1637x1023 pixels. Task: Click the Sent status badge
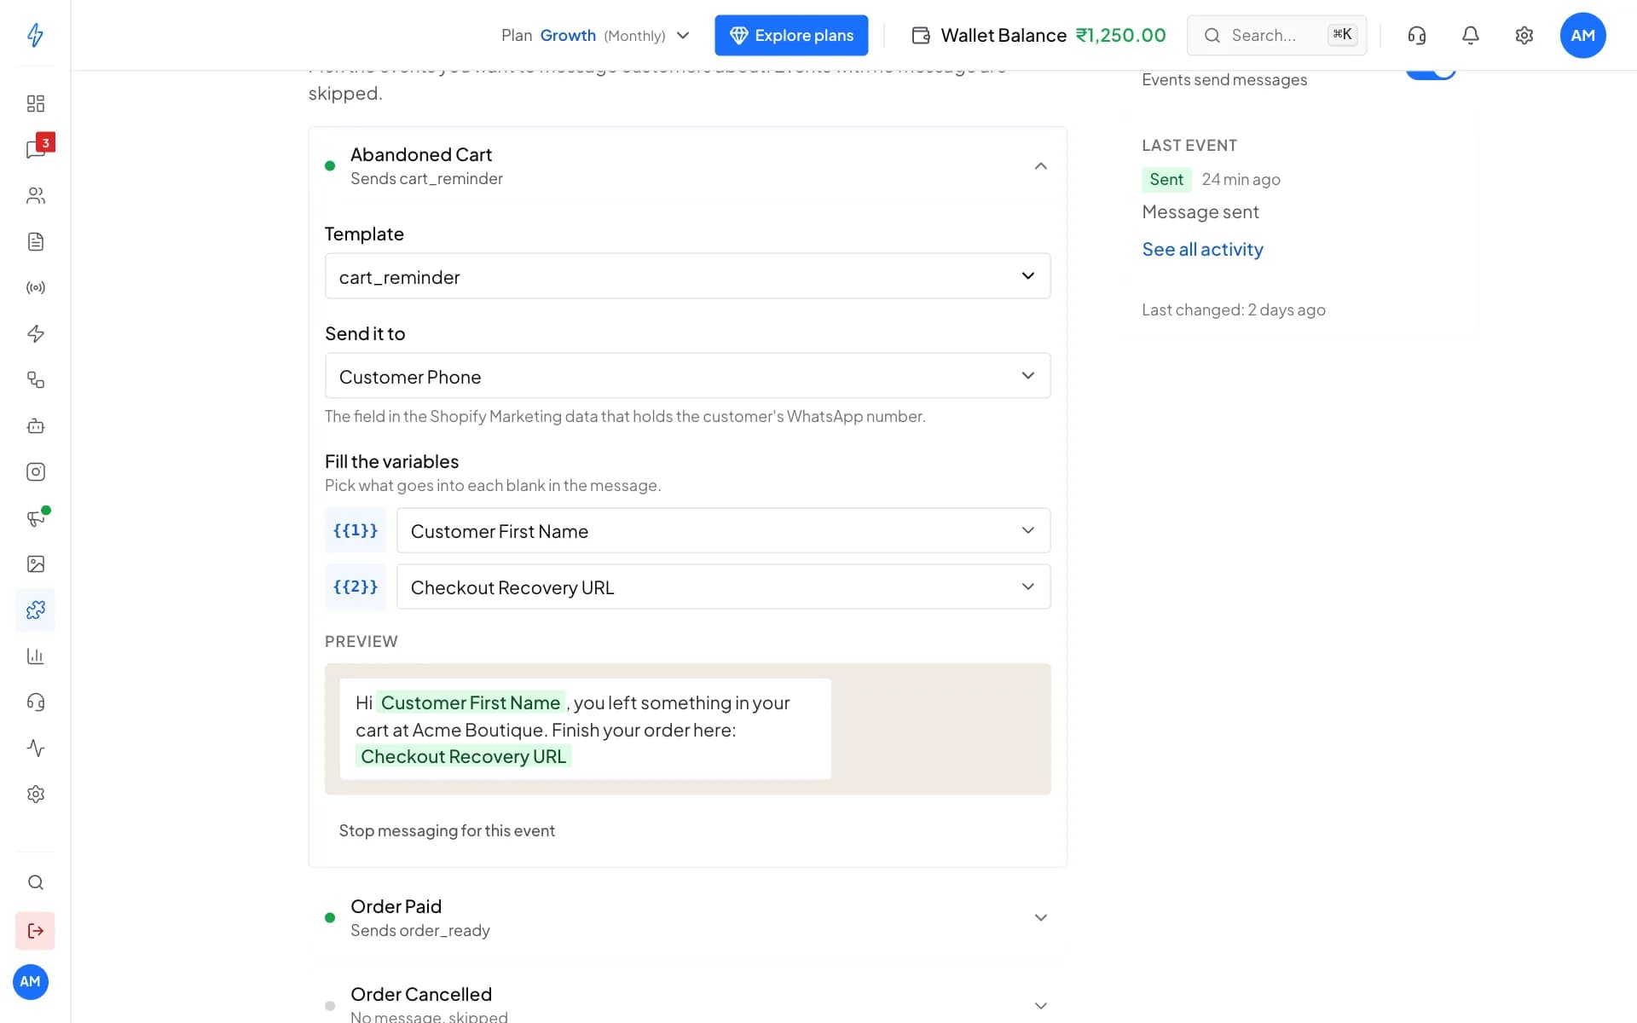(x=1166, y=179)
